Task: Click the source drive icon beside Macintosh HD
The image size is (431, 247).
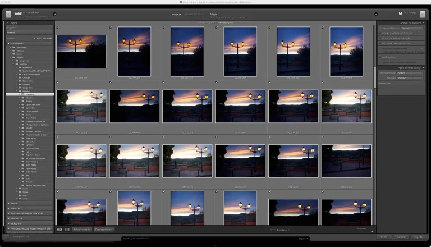Action: click(x=8, y=14)
